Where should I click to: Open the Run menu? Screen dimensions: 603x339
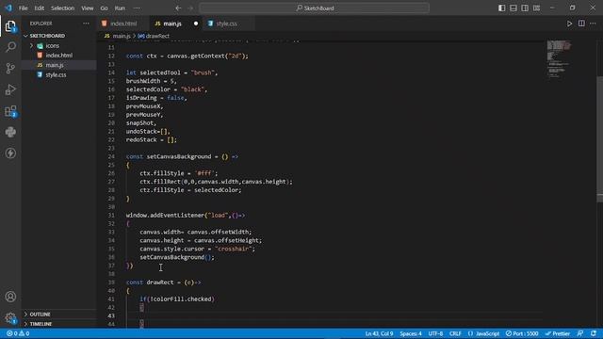[120, 8]
